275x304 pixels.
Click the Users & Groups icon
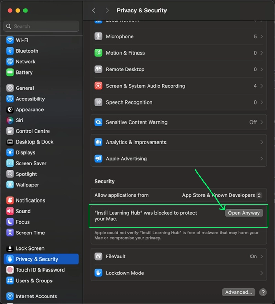click(x=10, y=281)
